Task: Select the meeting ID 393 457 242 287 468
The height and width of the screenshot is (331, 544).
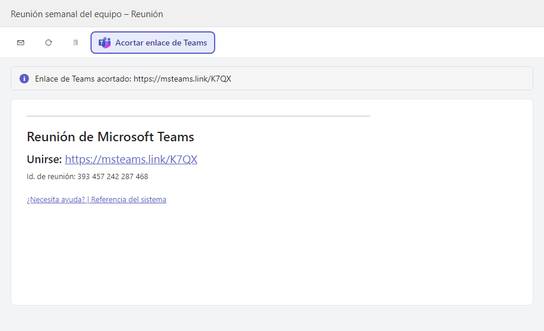Action: click(x=113, y=177)
